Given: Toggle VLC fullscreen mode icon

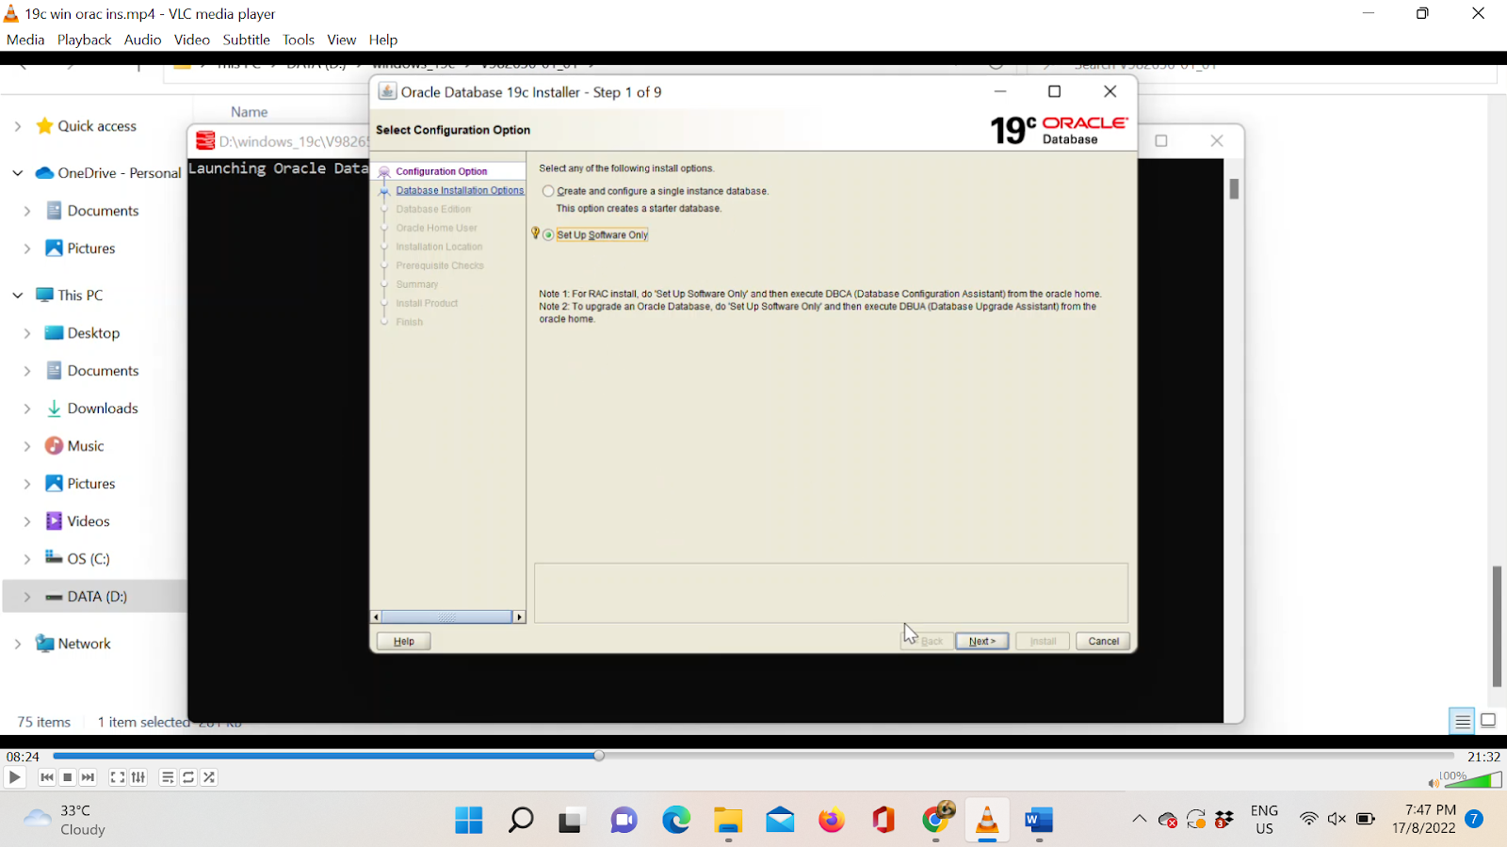Looking at the screenshot, I should [118, 777].
